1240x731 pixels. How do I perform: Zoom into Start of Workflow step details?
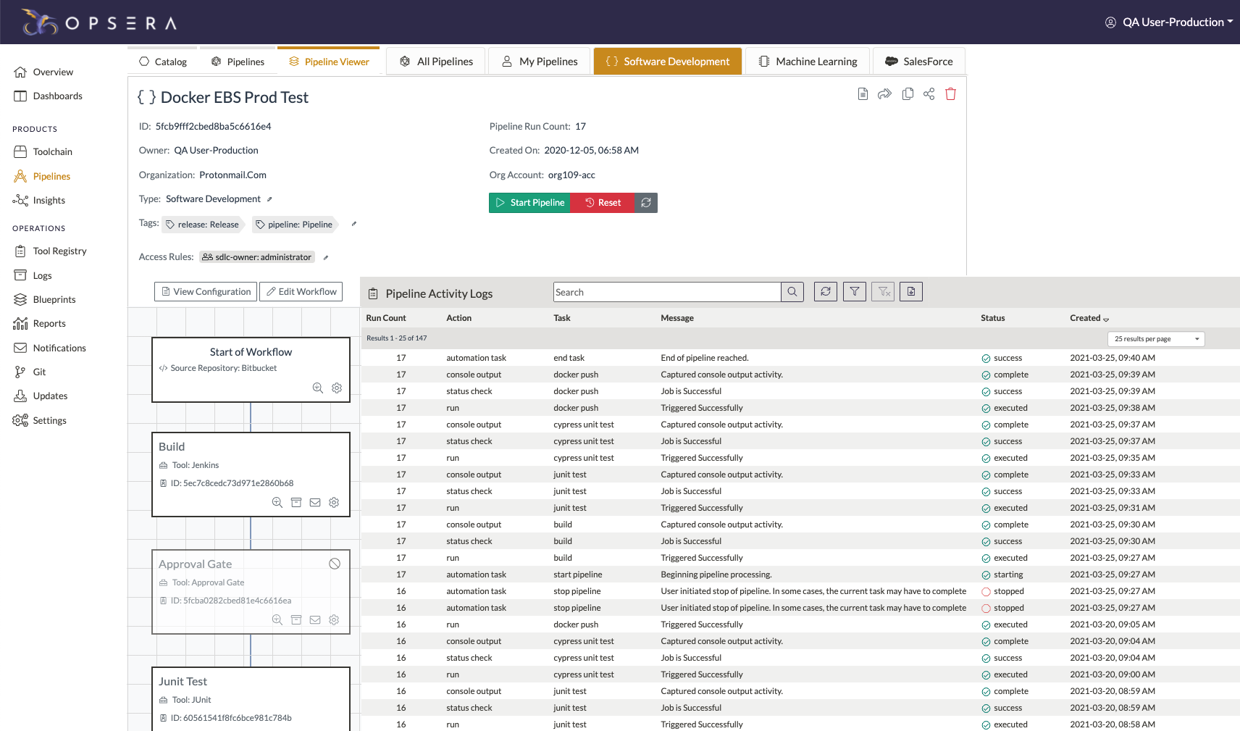pyautogui.click(x=317, y=388)
